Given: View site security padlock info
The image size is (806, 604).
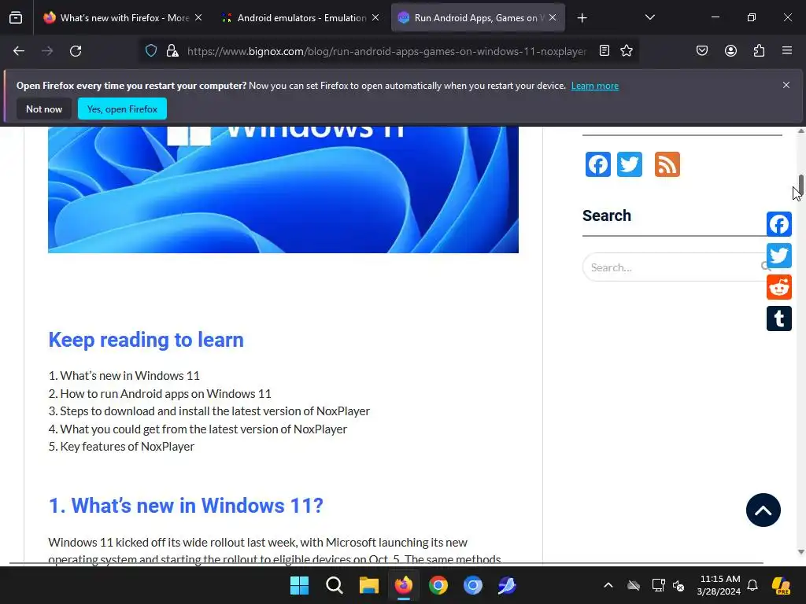Looking at the screenshot, I should click(172, 51).
